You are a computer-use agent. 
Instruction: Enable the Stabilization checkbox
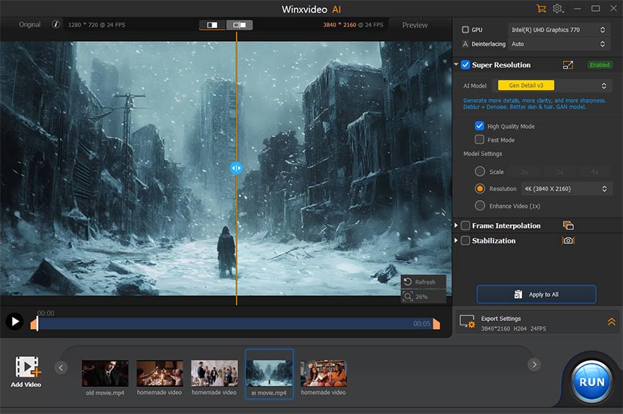tap(465, 241)
